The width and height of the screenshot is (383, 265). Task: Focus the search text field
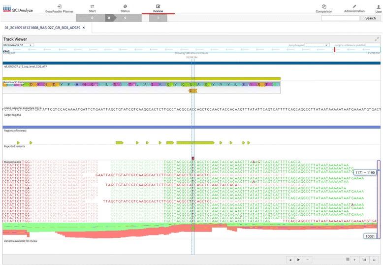340,18
